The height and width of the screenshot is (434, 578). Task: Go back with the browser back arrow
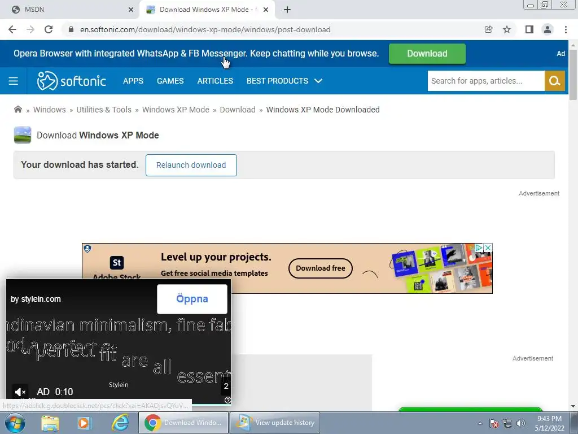(12, 29)
